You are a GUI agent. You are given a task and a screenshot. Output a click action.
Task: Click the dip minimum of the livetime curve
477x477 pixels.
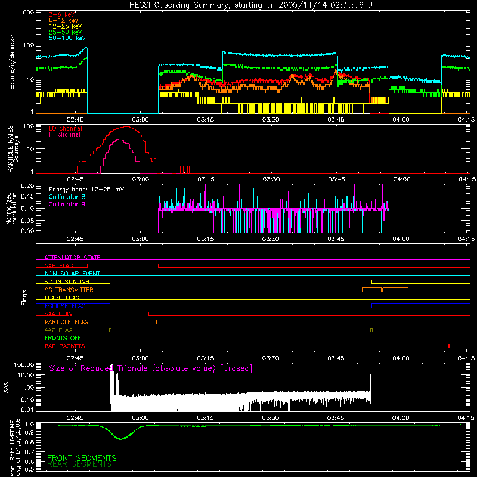coord(121,439)
